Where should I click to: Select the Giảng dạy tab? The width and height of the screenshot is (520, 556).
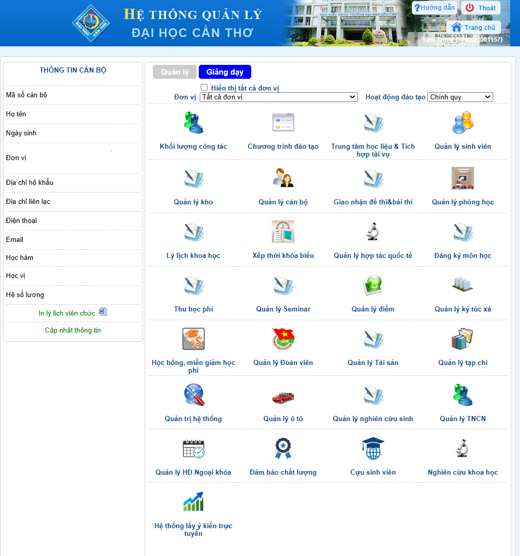tap(225, 72)
